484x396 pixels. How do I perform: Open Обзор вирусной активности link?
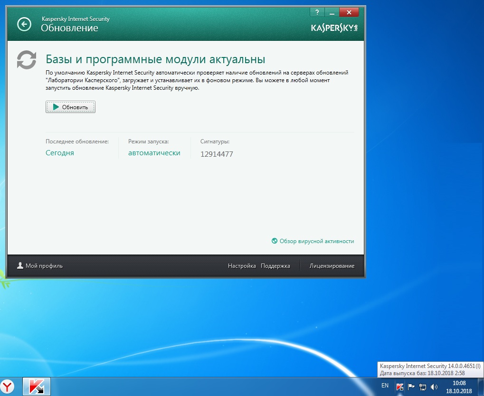point(317,241)
